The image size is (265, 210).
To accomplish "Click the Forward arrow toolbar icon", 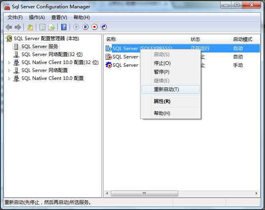I will pos(18,27).
